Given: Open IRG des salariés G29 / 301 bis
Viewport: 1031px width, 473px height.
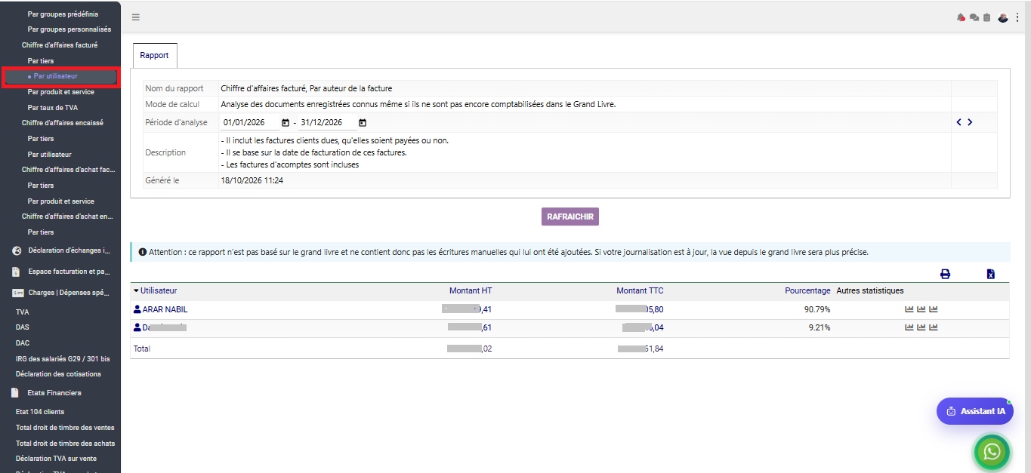Looking at the screenshot, I should 63,358.
